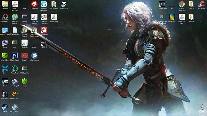207x116 pixels.
Task: Select the anom desktop icon
Action: click(x=34, y=43)
